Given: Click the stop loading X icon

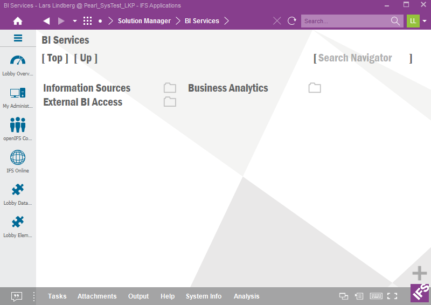Looking at the screenshot, I should 277,21.
